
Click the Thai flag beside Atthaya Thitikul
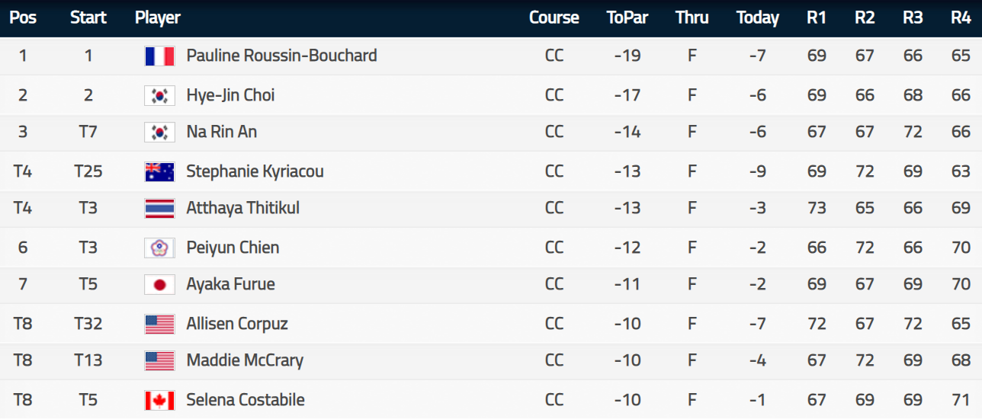coord(159,208)
